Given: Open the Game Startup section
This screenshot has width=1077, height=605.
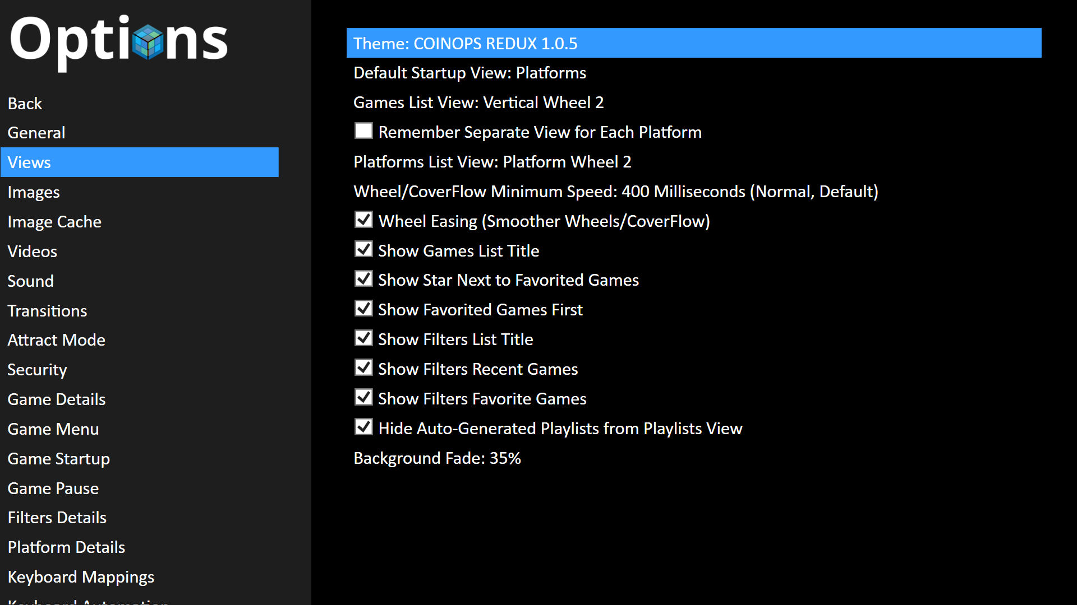Looking at the screenshot, I should pyautogui.click(x=140, y=459).
